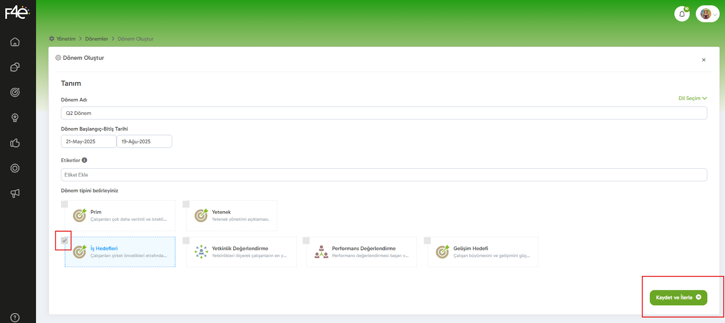The image size is (725, 323).
Task: Select the Gelişim Hedefi period card
Action: click(x=483, y=252)
